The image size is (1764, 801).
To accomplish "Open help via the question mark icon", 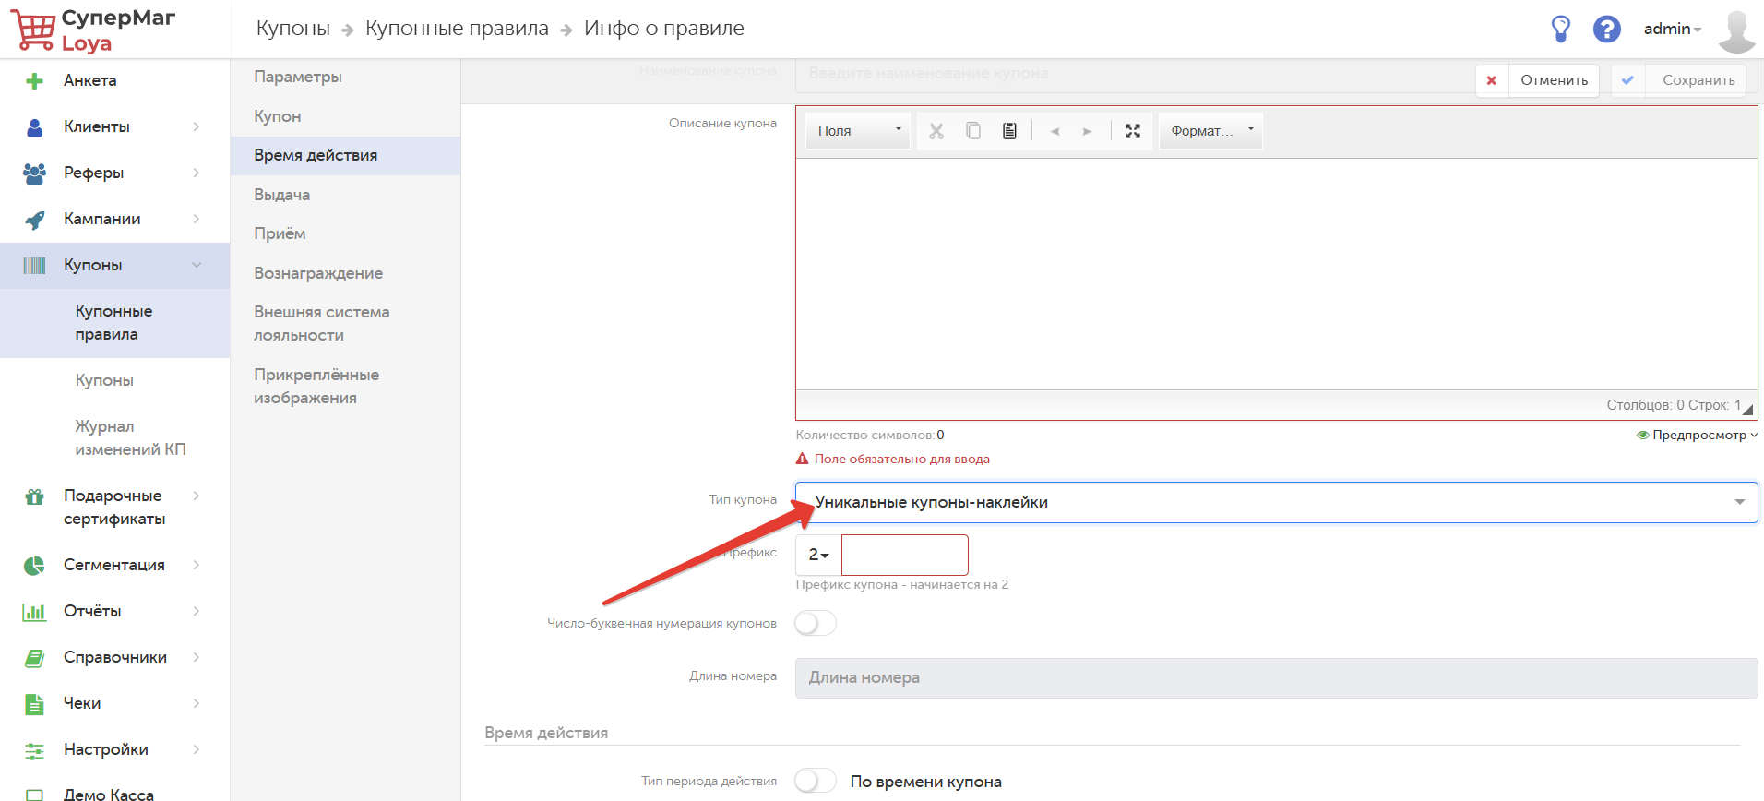I will click(x=1606, y=29).
